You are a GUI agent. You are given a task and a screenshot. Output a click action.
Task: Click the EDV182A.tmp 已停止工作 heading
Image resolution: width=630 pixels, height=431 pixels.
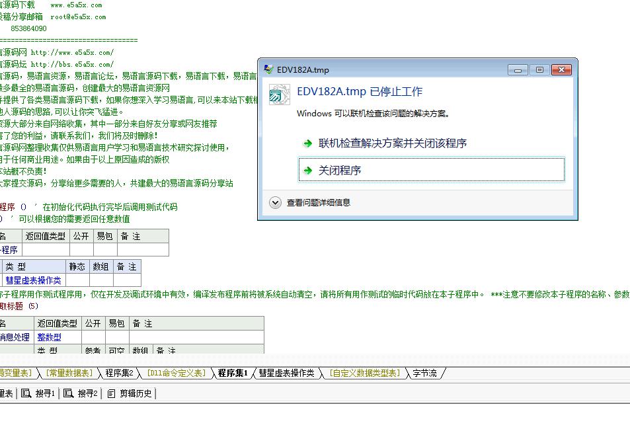pyautogui.click(x=360, y=92)
